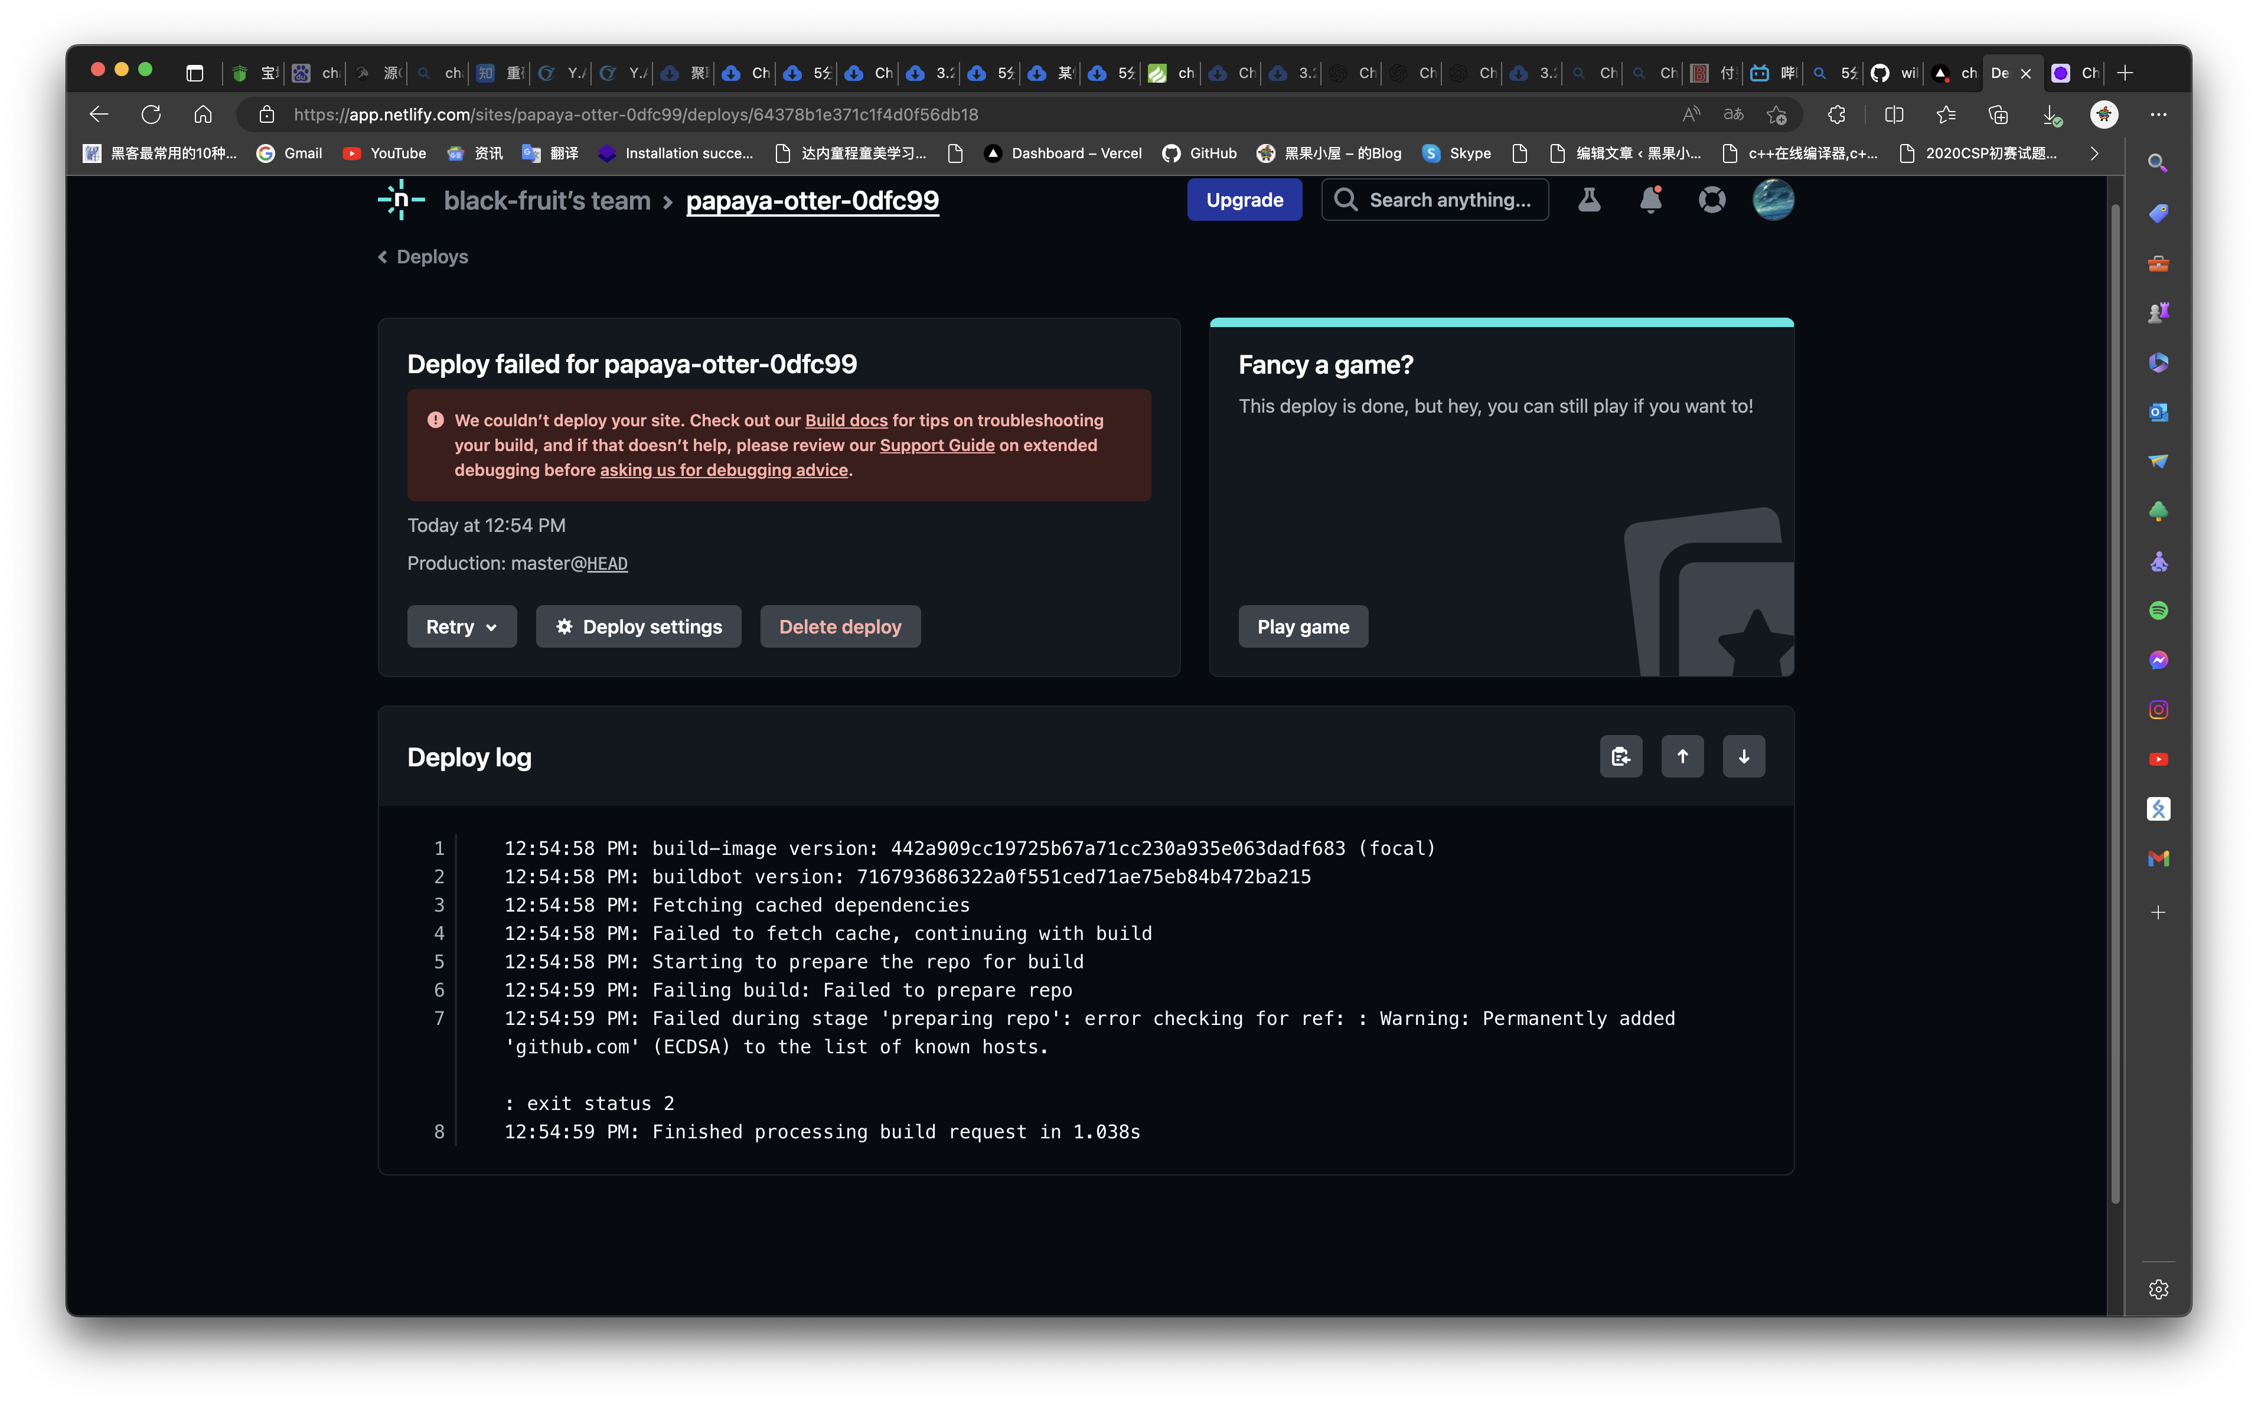2258x1404 pixels.
Task: Open the user avatar menu
Action: (x=1773, y=199)
